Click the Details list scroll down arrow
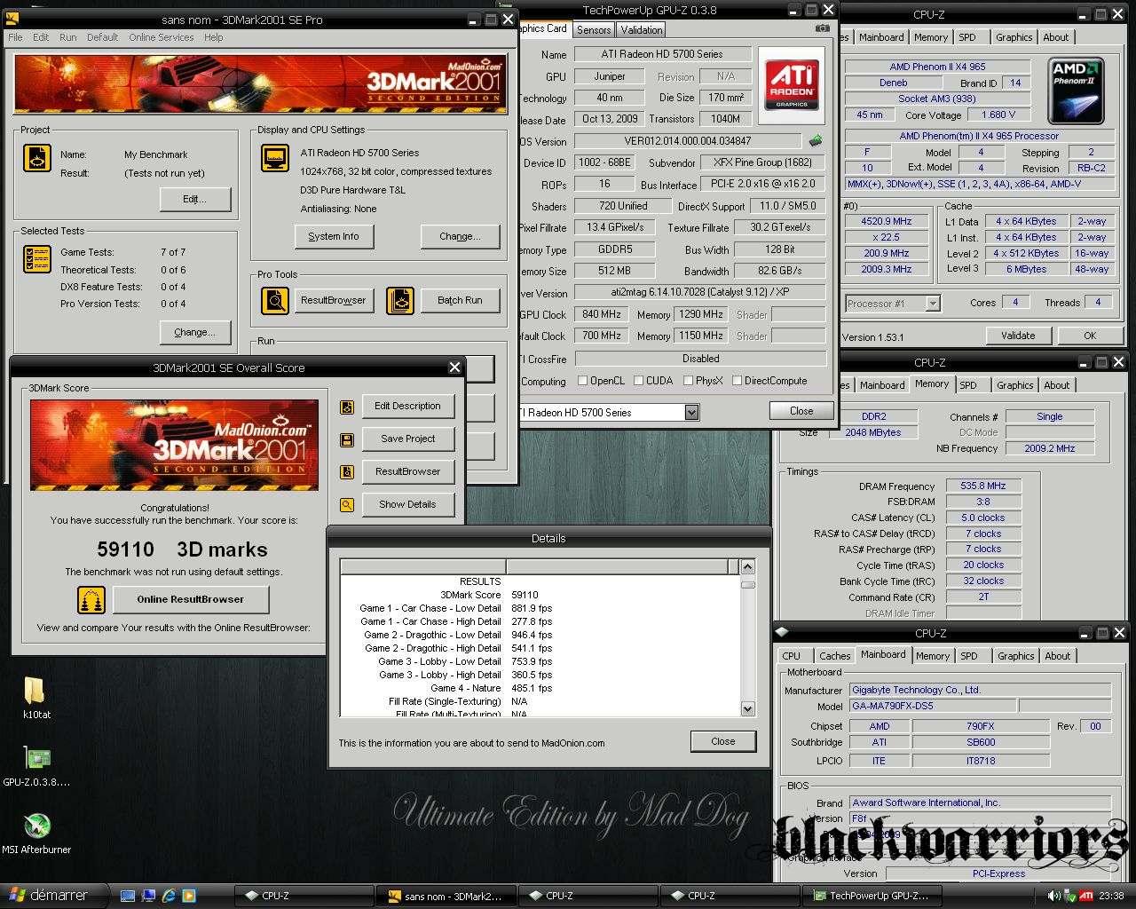Image resolution: width=1136 pixels, height=909 pixels. (x=747, y=708)
